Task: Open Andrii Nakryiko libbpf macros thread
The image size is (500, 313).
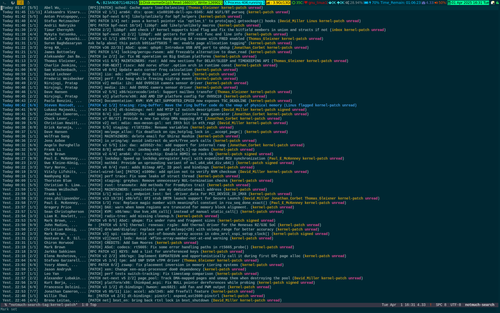Action: point(132,25)
